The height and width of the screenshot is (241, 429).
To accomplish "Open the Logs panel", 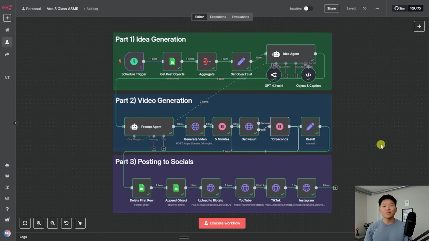I will (23, 237).
